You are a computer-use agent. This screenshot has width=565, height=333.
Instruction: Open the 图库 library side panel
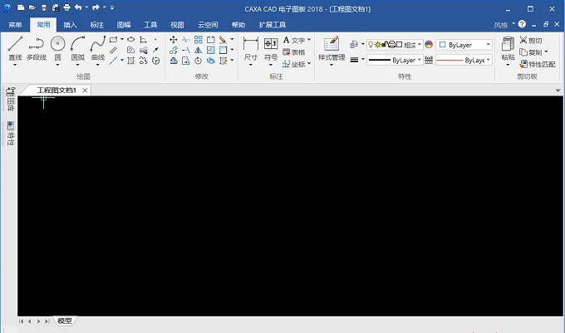pyautogui.click(x=11, y=99)
